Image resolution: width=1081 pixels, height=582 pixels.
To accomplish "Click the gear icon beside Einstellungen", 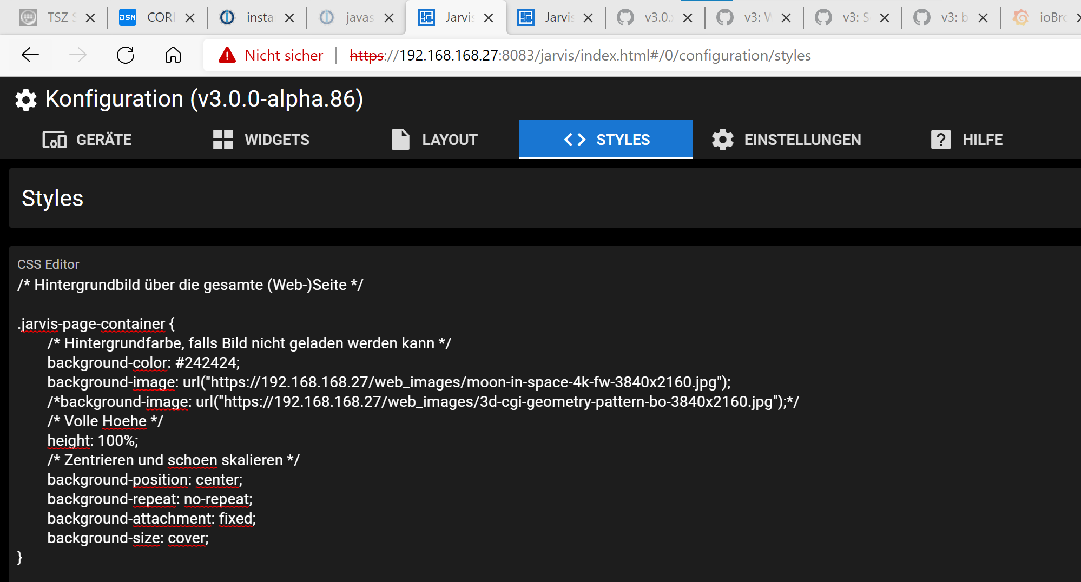I will pyautogui.click(x=723, y=140).
